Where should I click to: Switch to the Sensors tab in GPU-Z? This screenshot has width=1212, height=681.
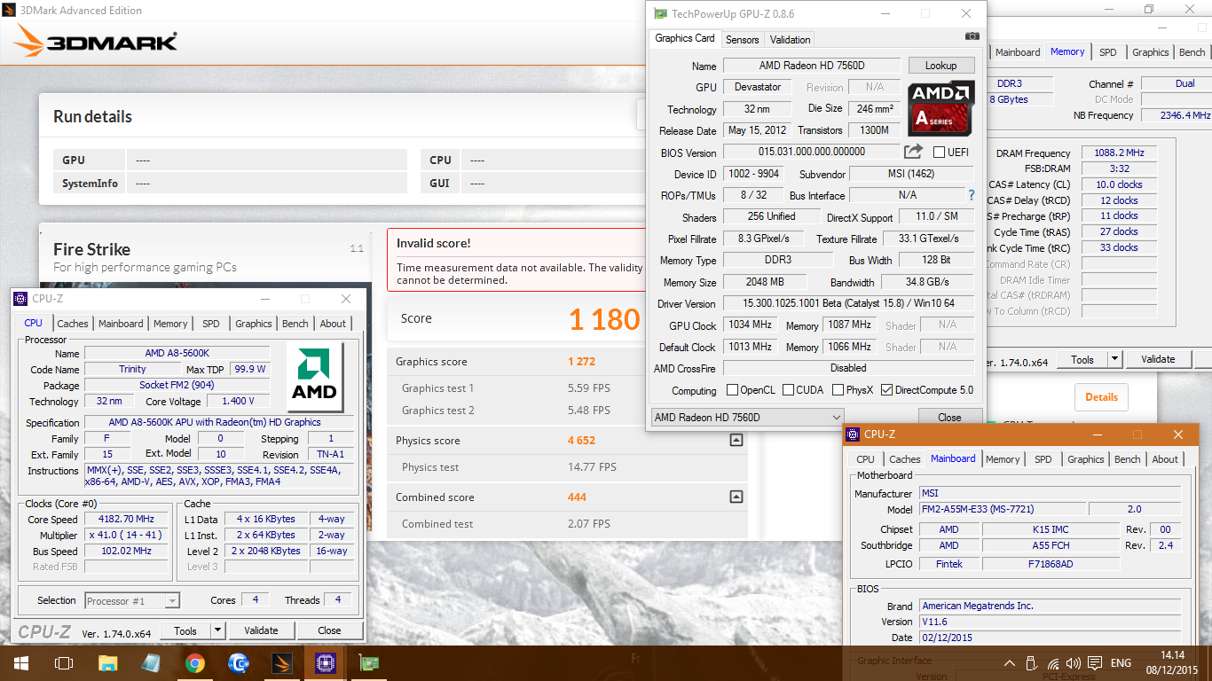coord(742,40)
